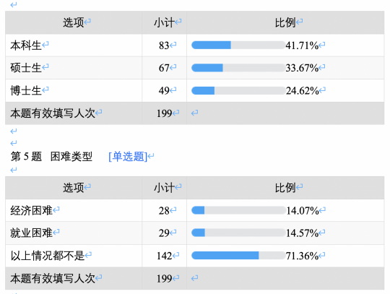Click the 71.36% progress bar
Image resolution: width=390 pixels, height=294 pixels.
pos(238,256)
